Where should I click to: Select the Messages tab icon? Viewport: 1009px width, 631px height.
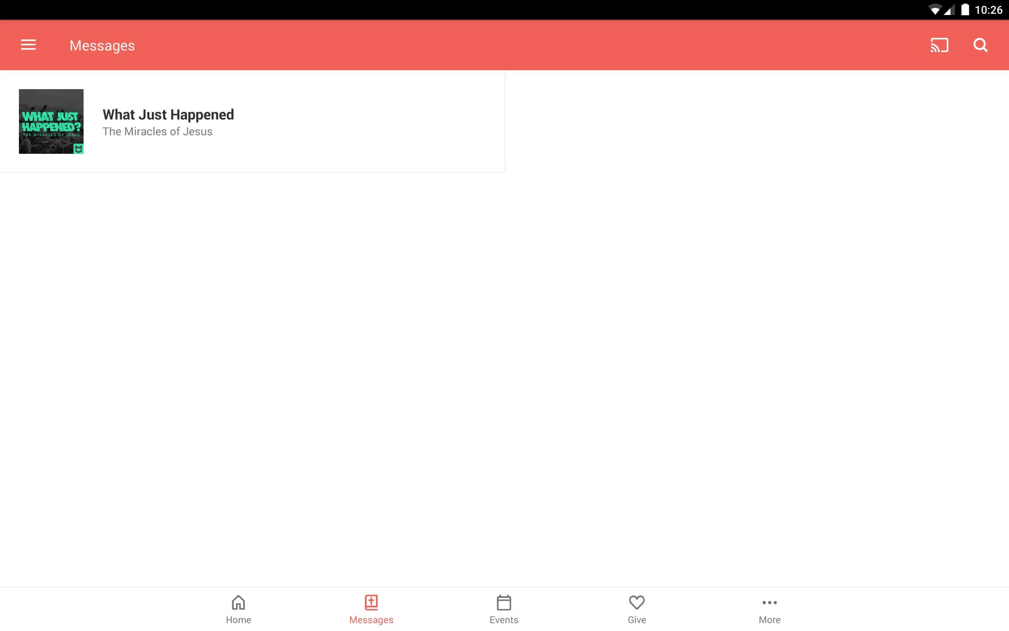(x=370, y=602)
